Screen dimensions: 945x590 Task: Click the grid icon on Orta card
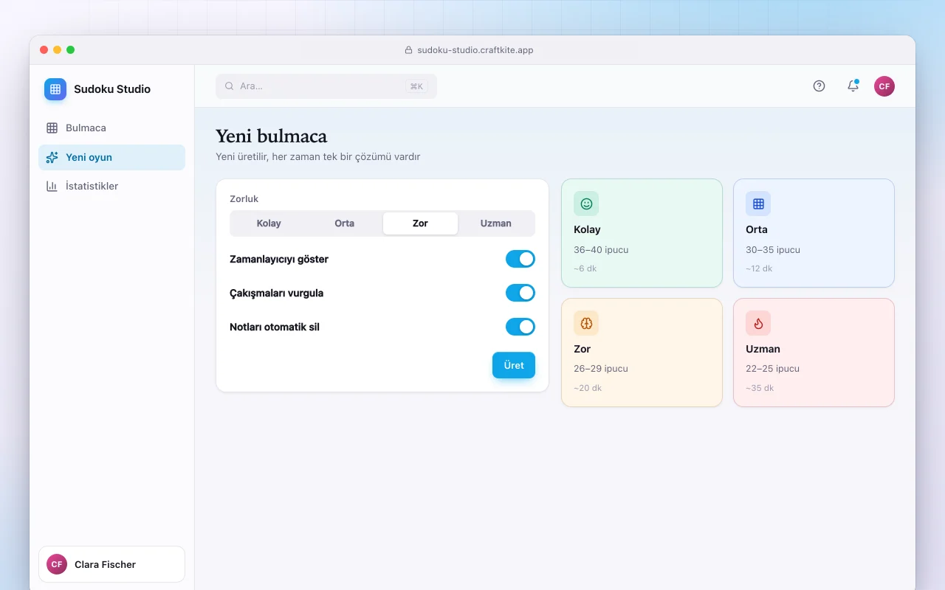click(x=758, y=204)
